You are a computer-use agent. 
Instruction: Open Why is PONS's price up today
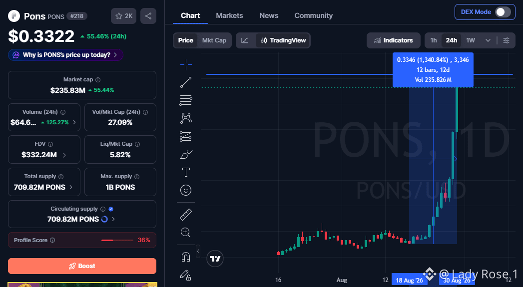(66, 55)
